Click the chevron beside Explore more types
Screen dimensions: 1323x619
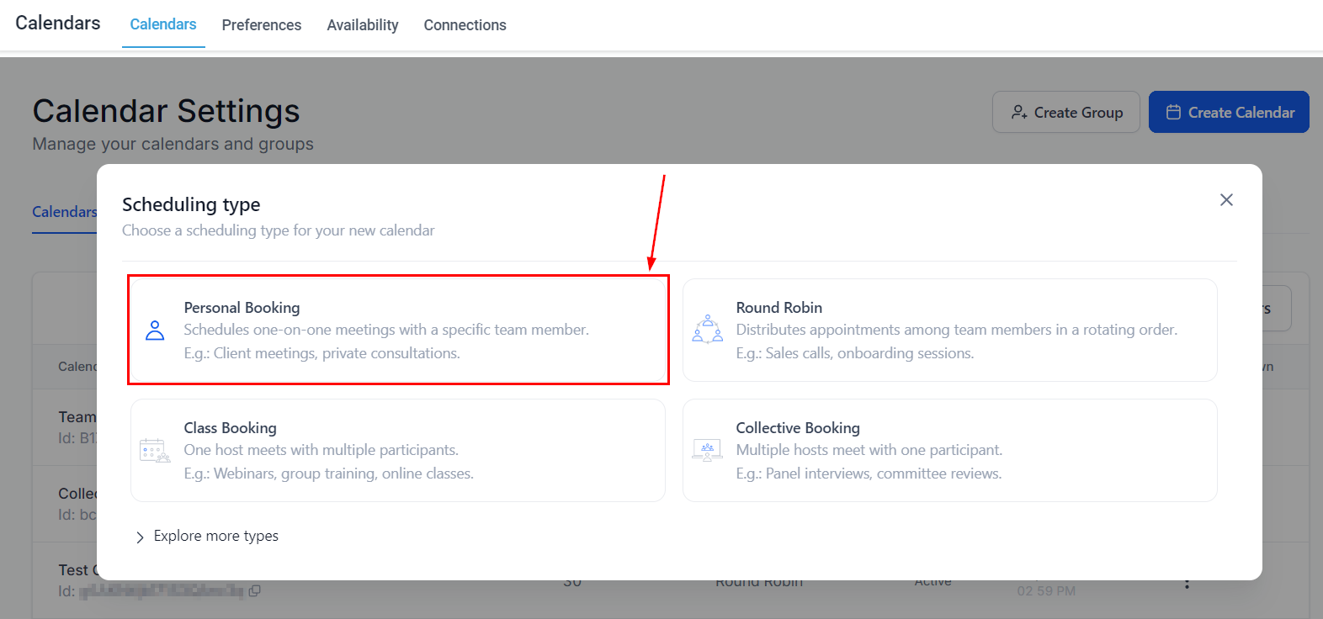tap(140, 537)
